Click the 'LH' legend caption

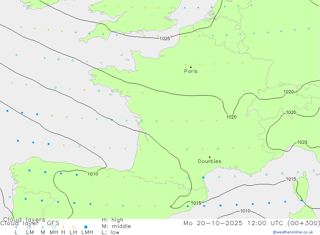point(73,232)
